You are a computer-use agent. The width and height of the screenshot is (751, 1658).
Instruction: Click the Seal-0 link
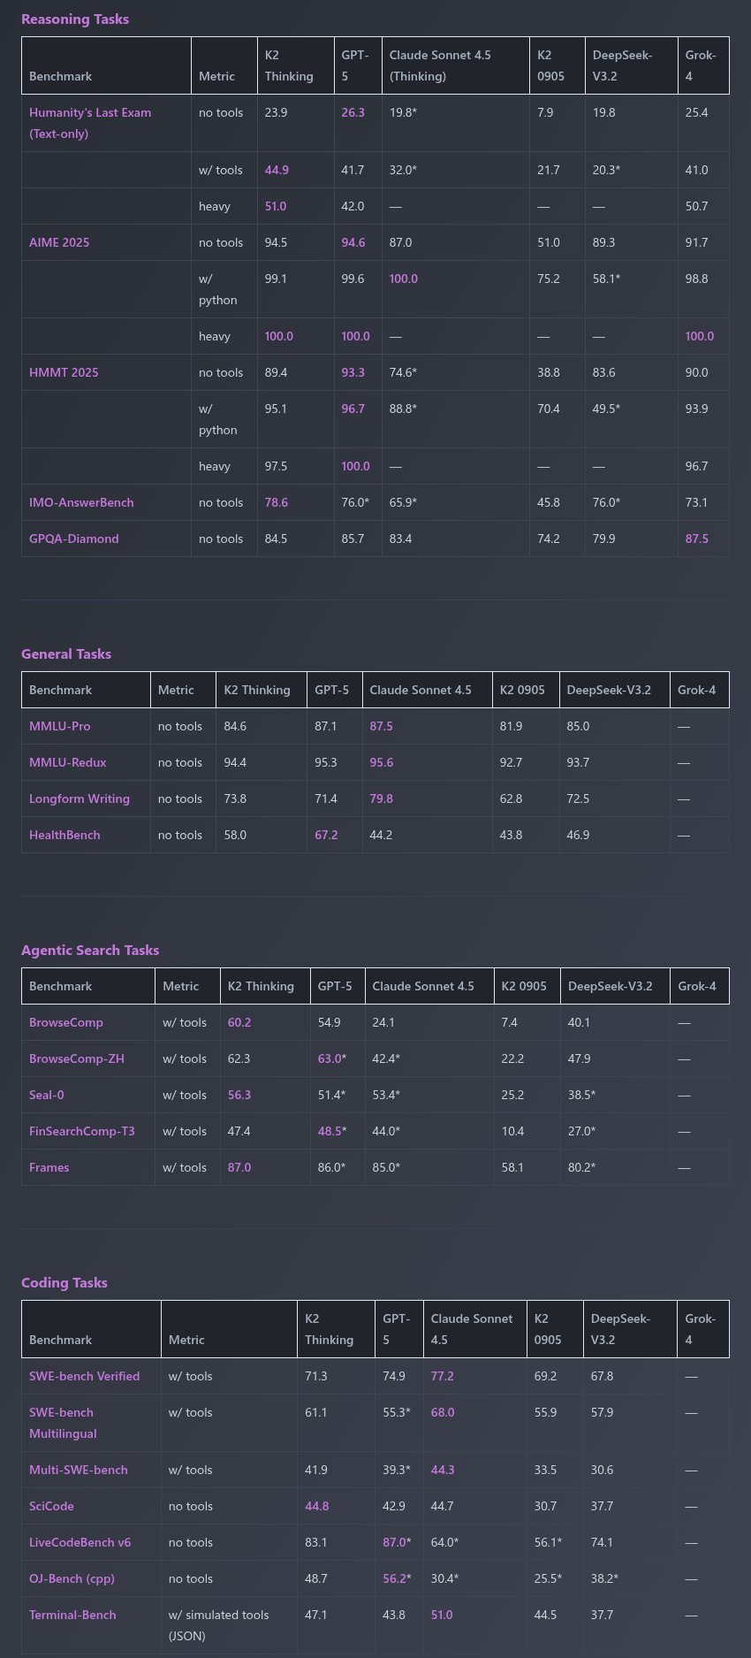click(x=46, y=1096)
